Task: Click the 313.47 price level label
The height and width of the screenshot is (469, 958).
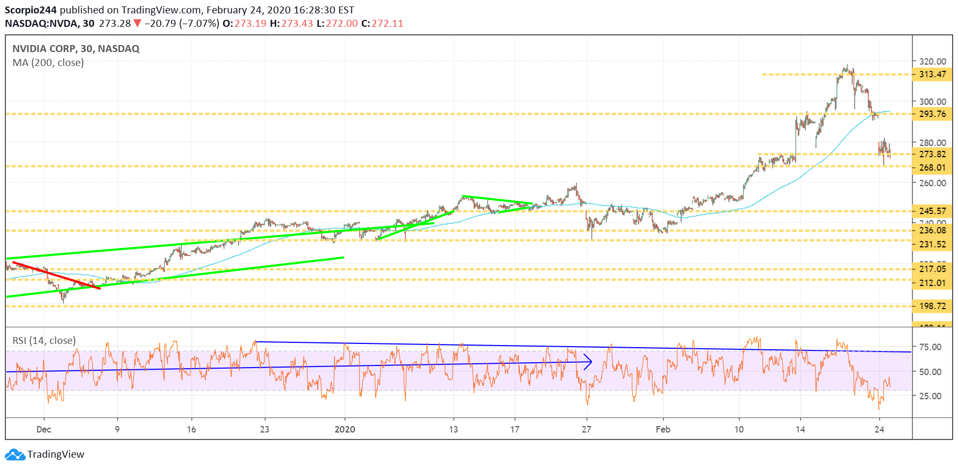Action: [x=932, y=75]
